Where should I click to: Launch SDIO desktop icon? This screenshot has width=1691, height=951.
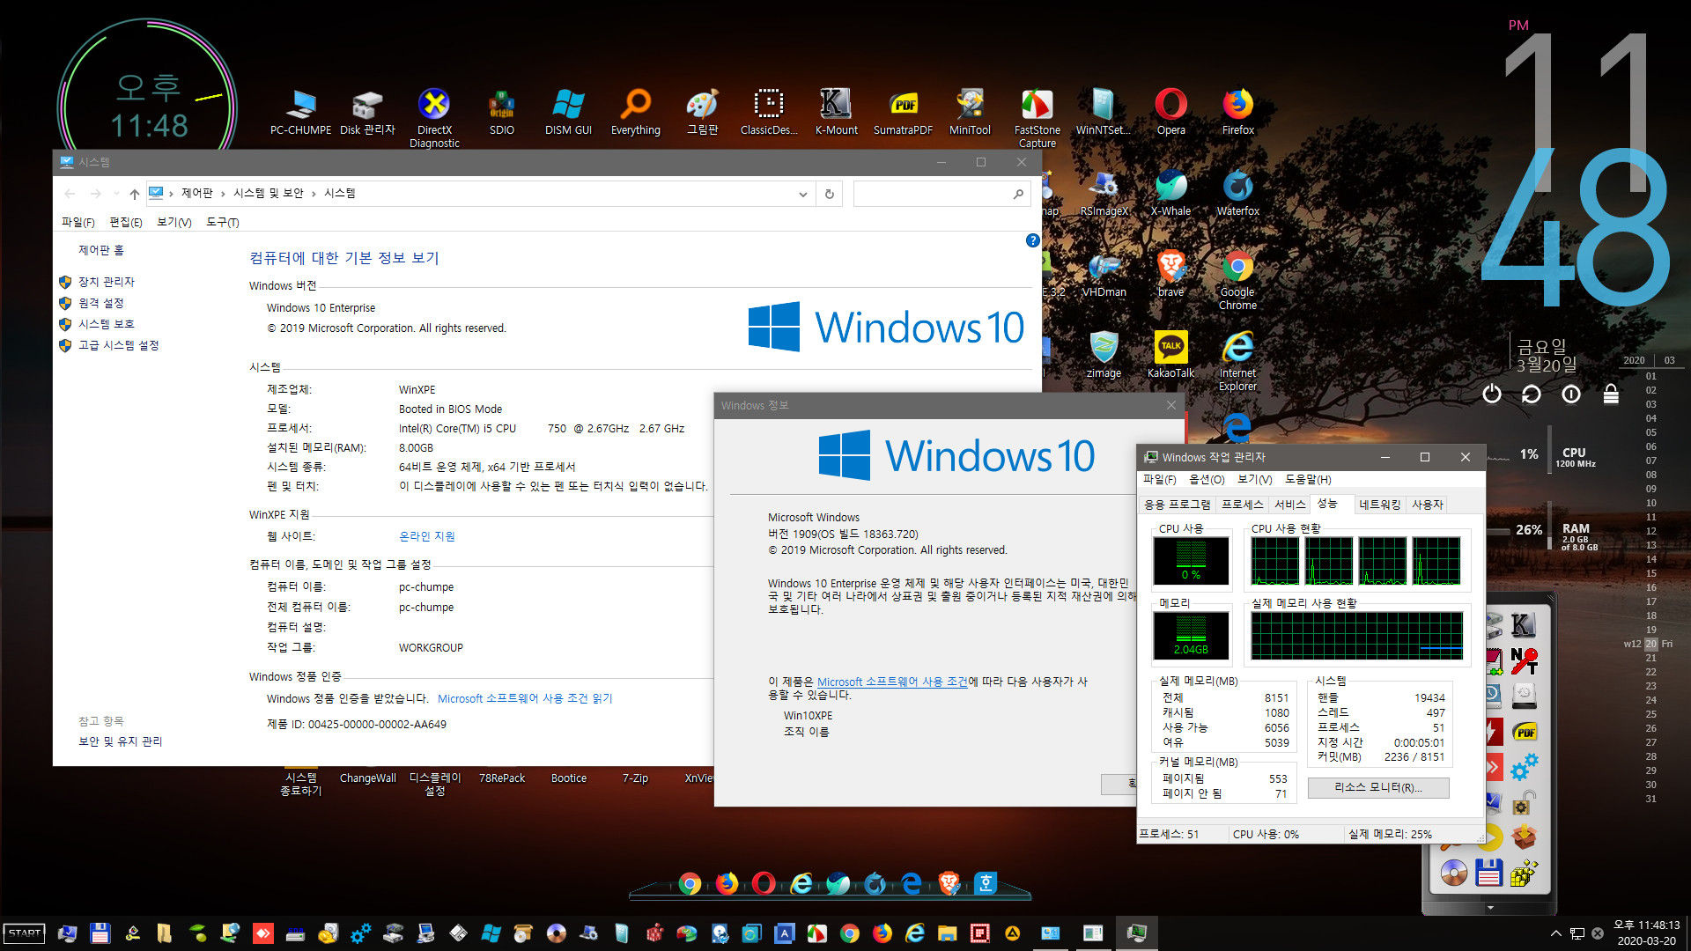click(501, 113)
